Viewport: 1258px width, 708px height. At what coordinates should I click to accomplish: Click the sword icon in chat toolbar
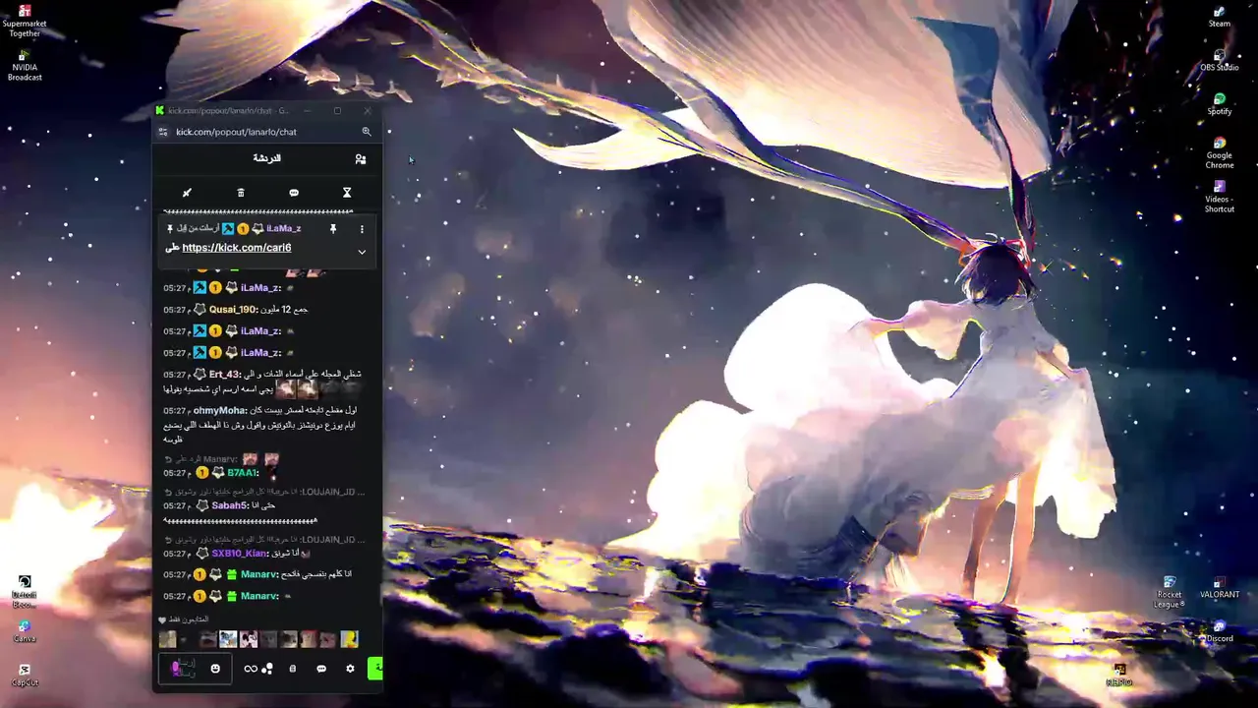coord(187,193)
